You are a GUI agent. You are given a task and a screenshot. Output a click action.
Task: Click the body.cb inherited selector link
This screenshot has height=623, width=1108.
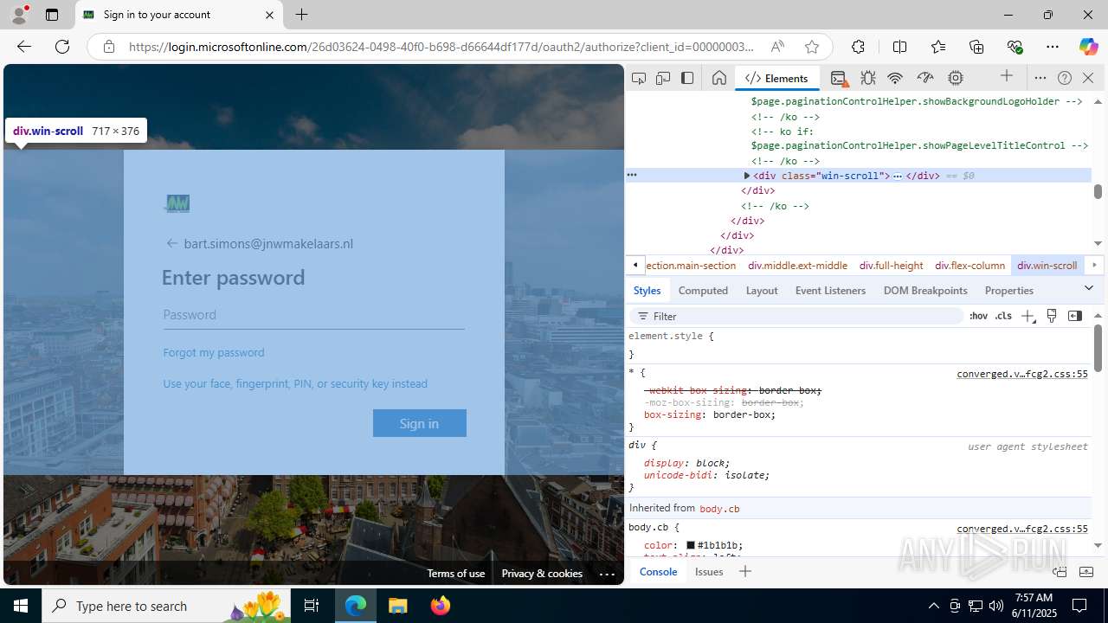click(x=719, y=509)
